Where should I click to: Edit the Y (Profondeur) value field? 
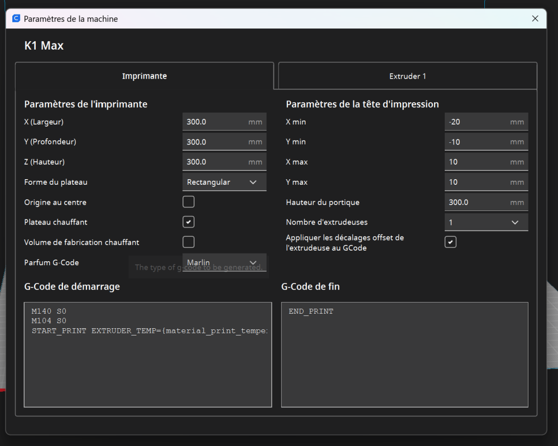coord(224,142)
